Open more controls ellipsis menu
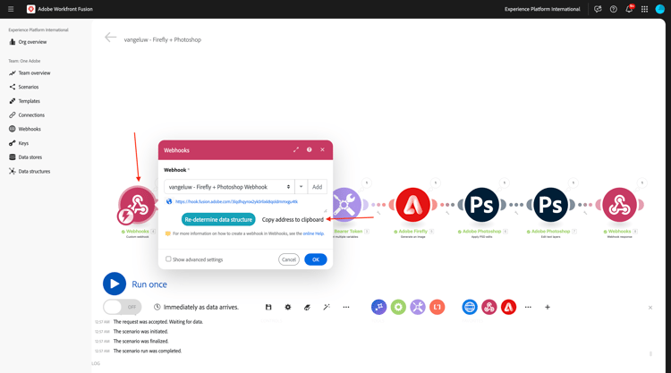The height and width of the screenshot is (373, 671). point(345,307)
